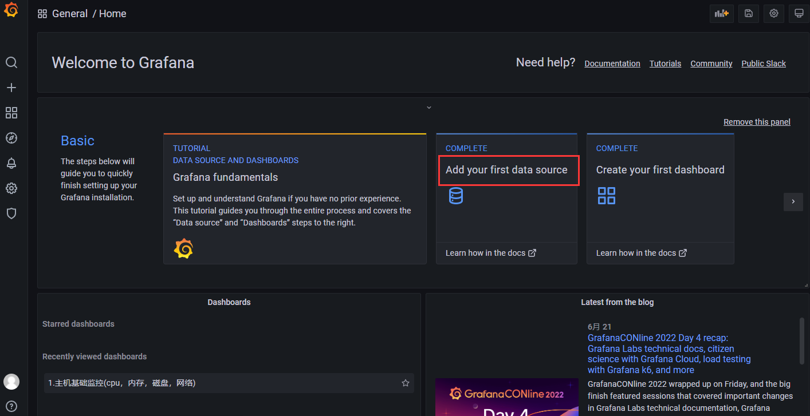Open the Alerting bell icon
The height and width of the screenshot is (416, 810).
pyautogui.click(x=11, y=163)
